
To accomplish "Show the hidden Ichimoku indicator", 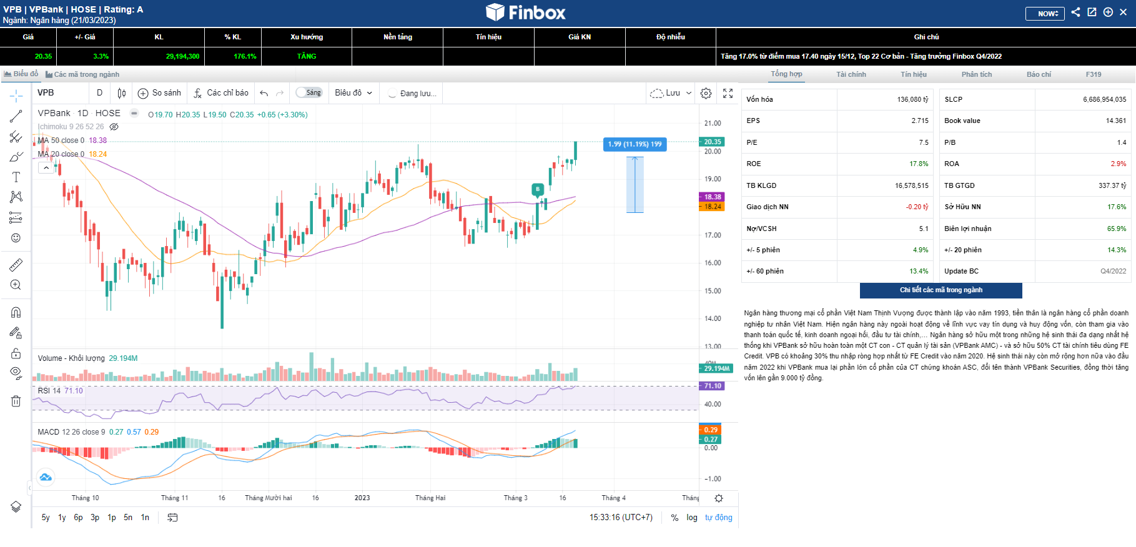I will tap(114, 127).
